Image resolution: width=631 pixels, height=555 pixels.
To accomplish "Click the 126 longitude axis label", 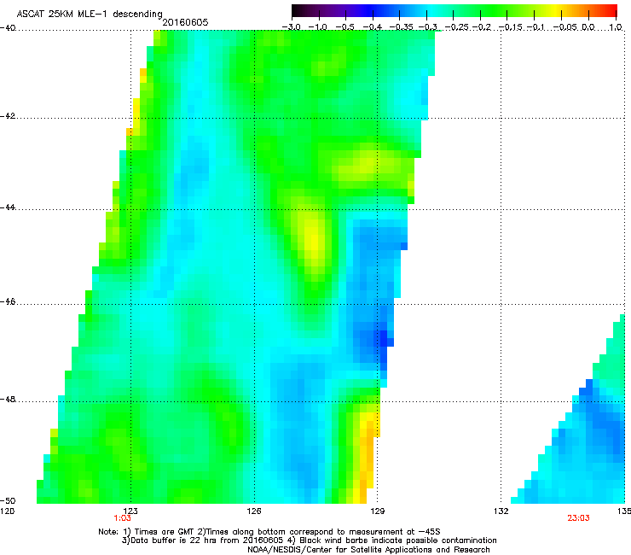I will tap(254, 511).
